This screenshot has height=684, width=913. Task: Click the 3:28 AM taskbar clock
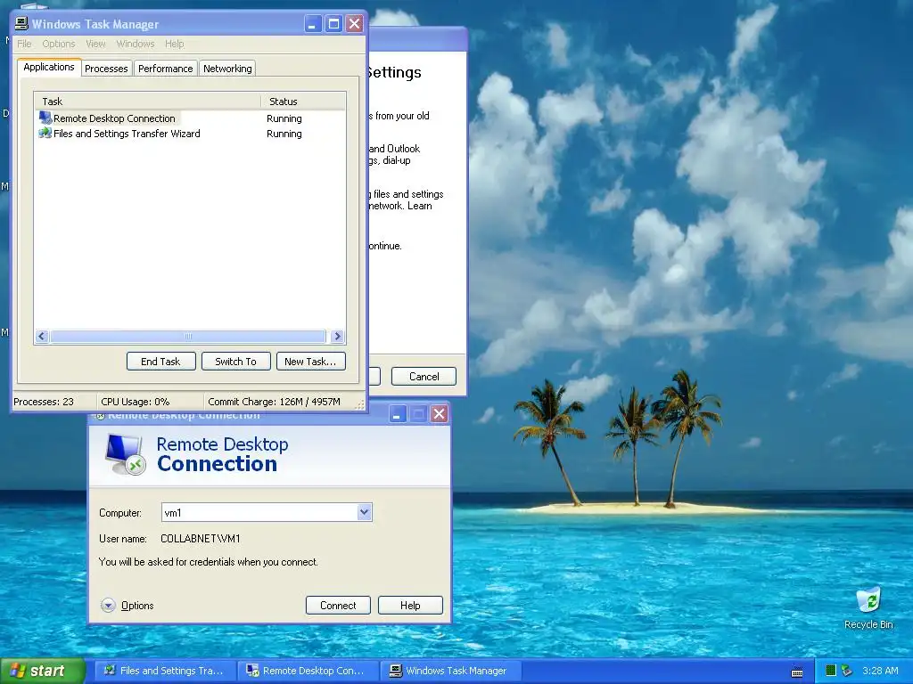[880, 671]
